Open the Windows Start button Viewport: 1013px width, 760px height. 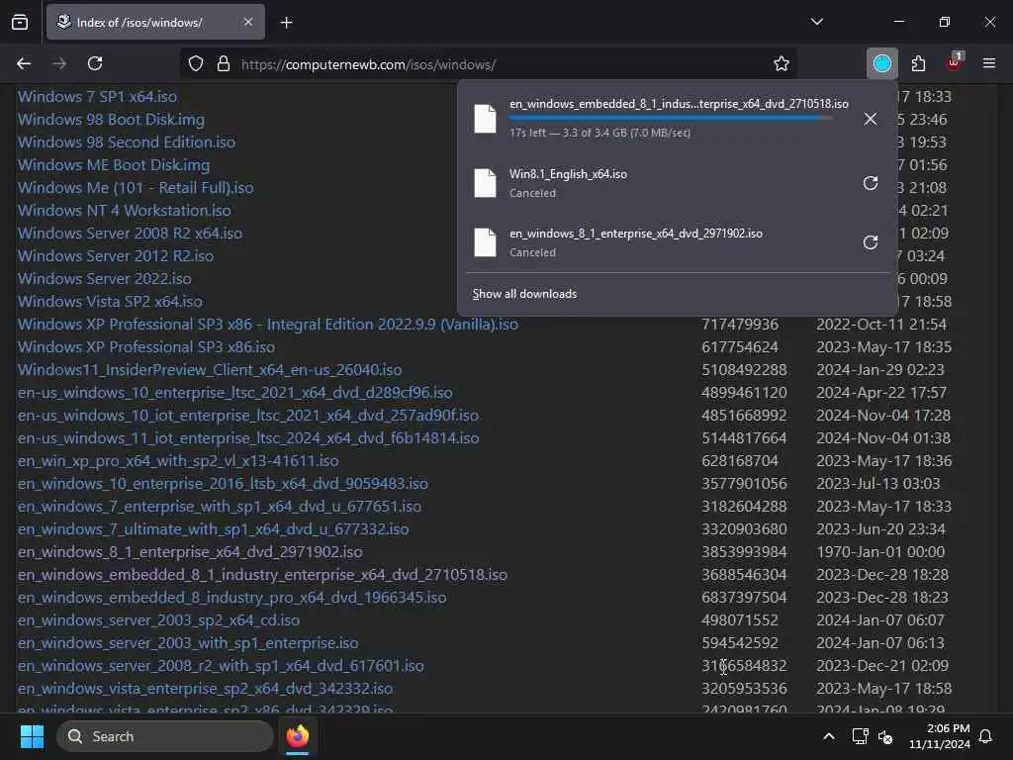tap(32, 736)
